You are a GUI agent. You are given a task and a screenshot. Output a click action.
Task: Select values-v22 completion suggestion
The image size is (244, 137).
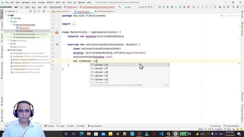click(129, 80)
